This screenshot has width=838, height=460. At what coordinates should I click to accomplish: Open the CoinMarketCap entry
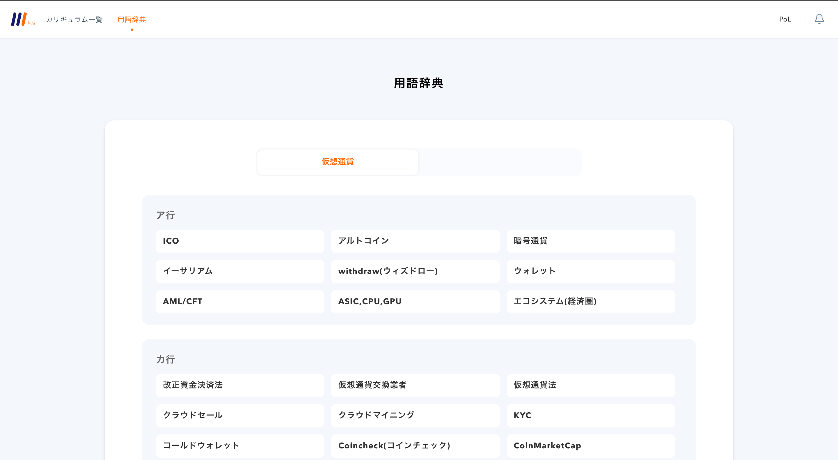(x=590, y=445)
